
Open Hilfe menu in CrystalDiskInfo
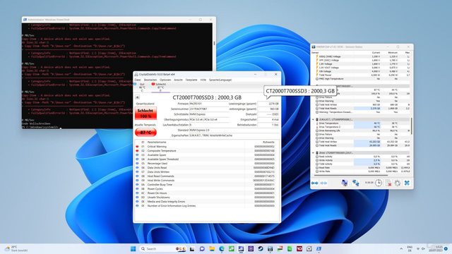click(x=203, y=80)
